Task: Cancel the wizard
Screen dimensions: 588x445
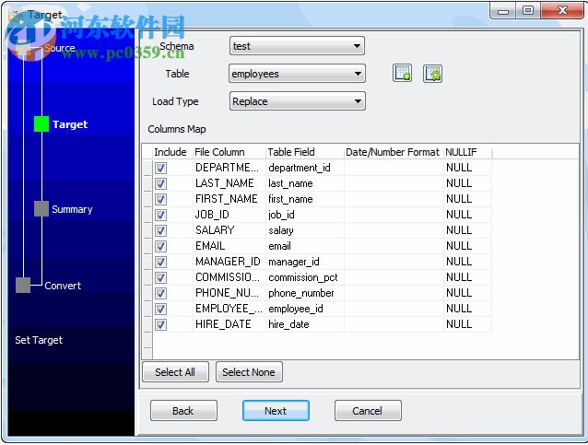Action: coord(368,411)
